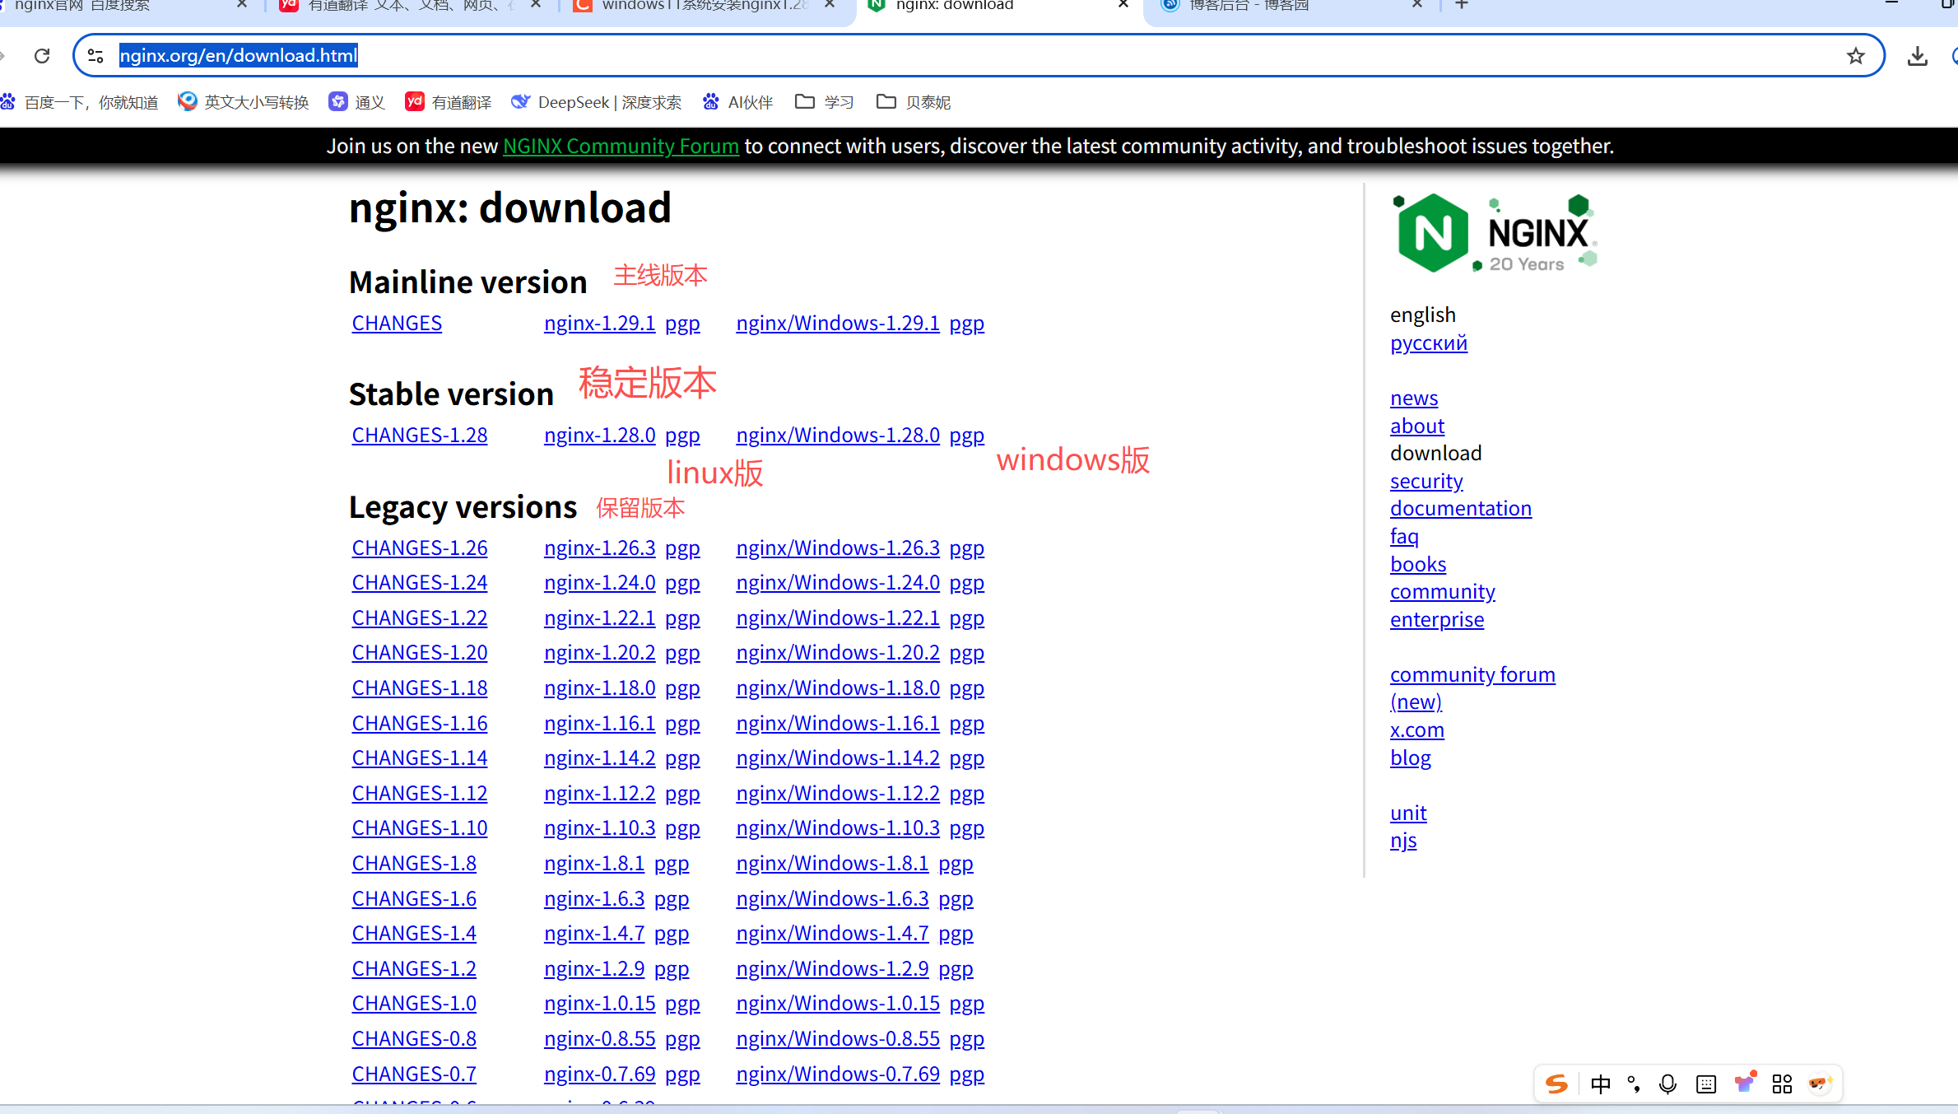Open site information icon in address bar

(95, 56)
